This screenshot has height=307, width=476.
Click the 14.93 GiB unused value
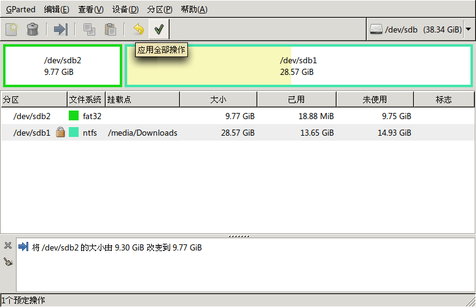coord(394,133)
